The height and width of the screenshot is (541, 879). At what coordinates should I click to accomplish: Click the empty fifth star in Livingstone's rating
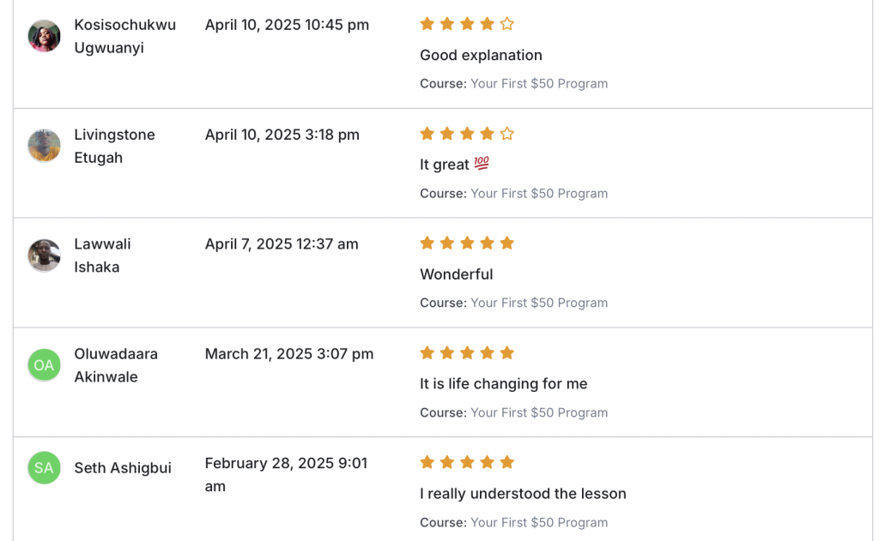click(x=507, y=134)
